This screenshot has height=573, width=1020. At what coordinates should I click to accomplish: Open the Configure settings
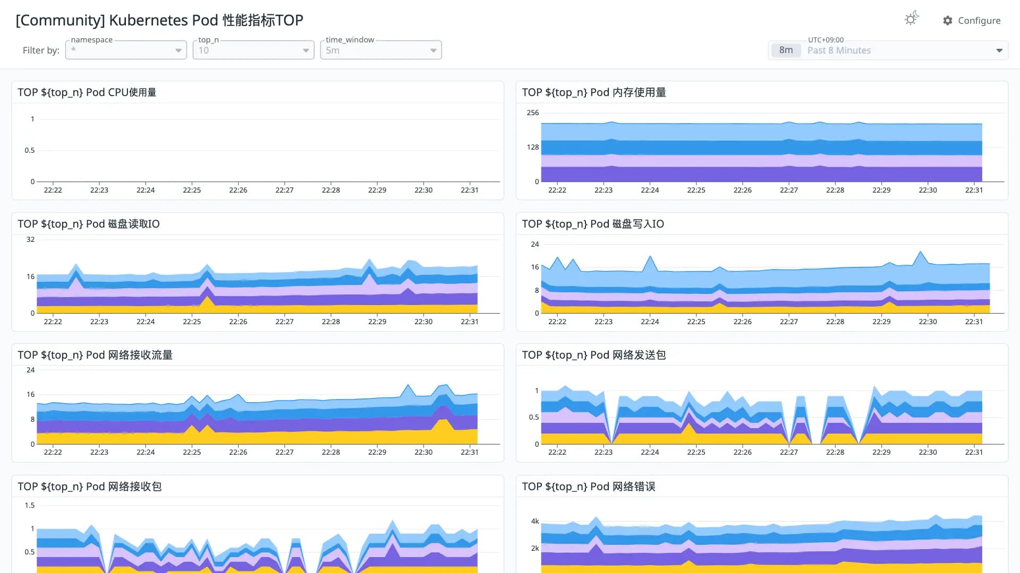(972, 20)
